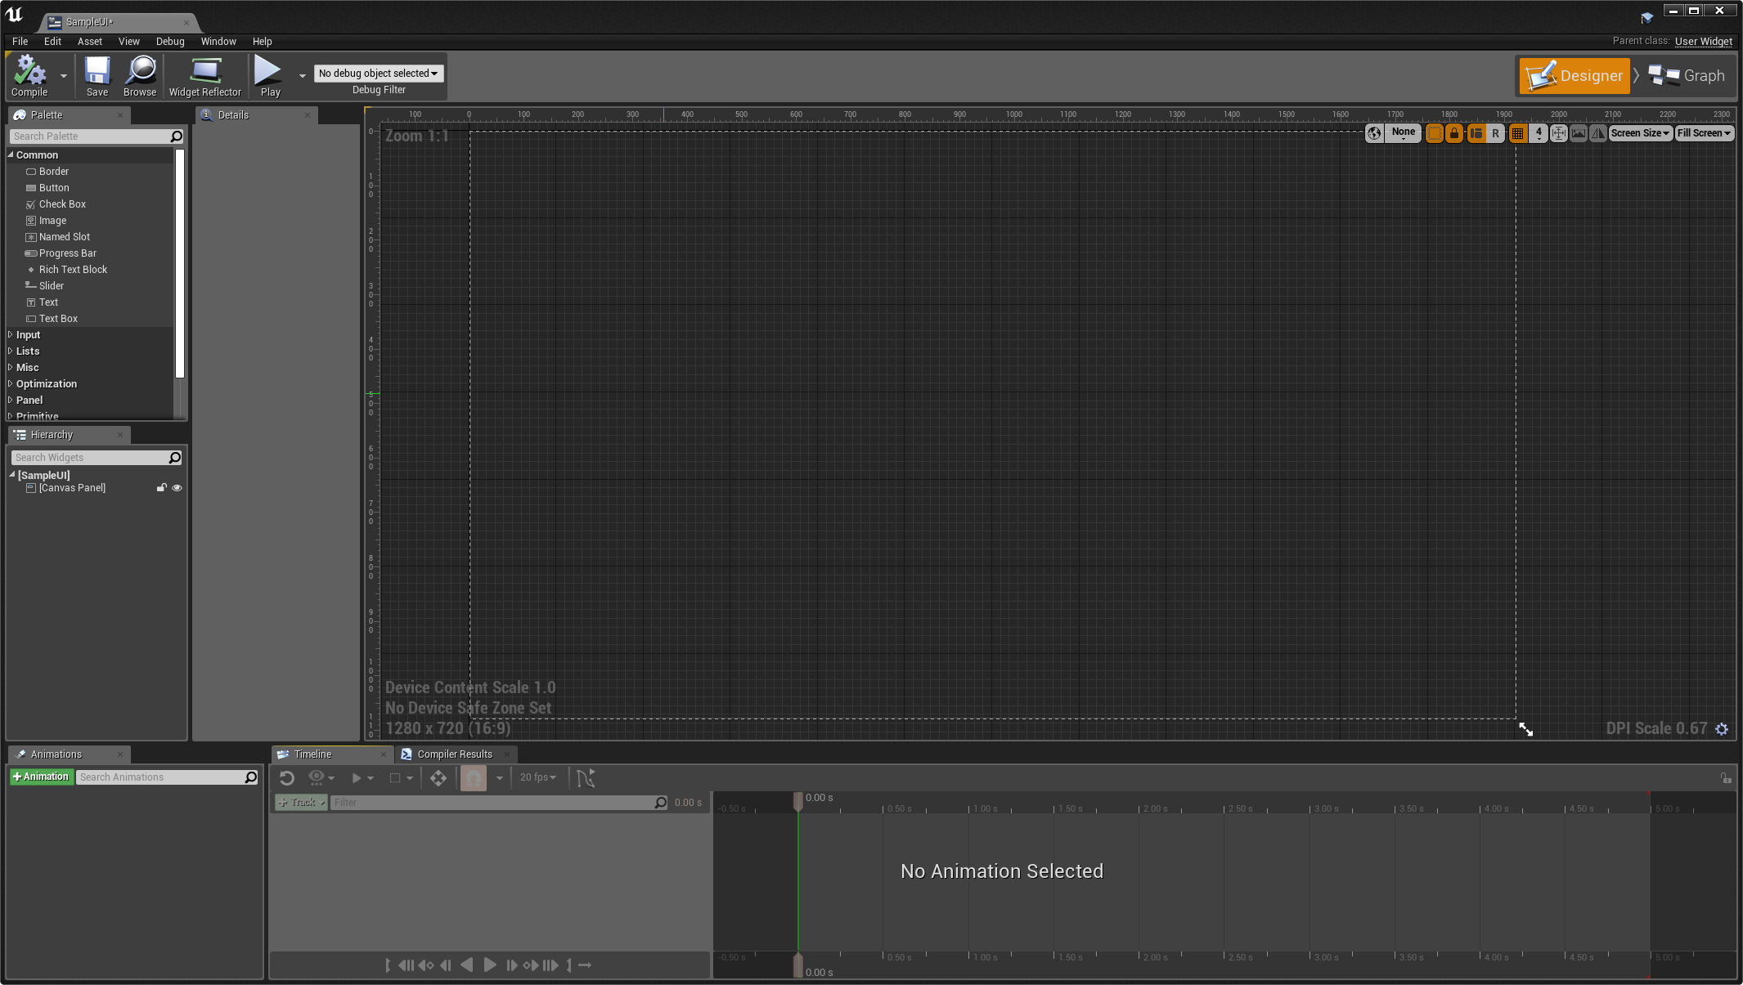Click the refresh arrow in the Timeline toolbar

(x=286, y=777)
